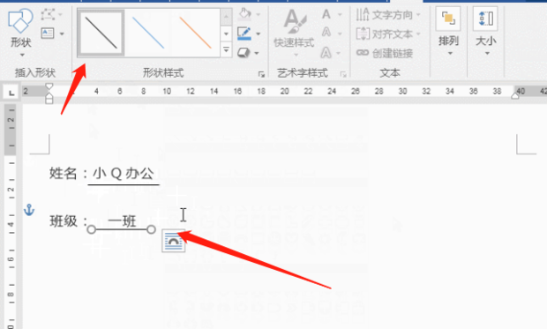The width and height of the screenshot is (547, 329).
Task: Open the Text Effects dropdown arrow
Action: [x=339, y=54]
